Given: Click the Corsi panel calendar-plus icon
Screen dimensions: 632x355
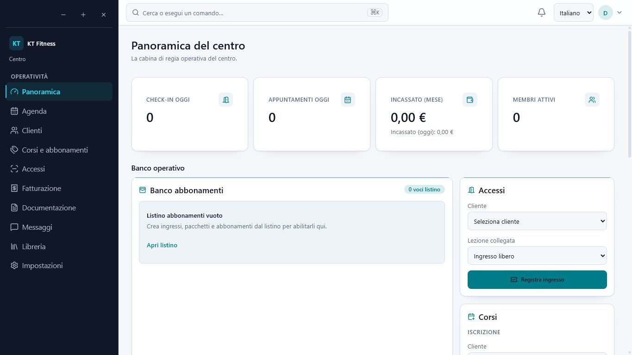Looking at the screenshot, I should [471, 317].
